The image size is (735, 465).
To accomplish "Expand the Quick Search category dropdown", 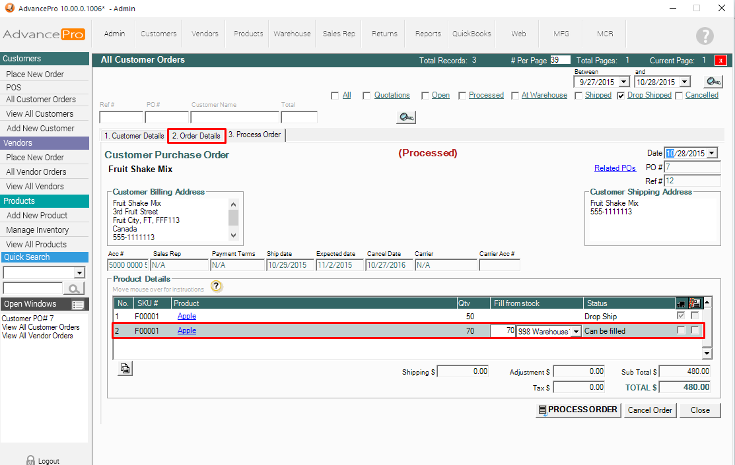I will pyautogui.click(x=79, y=273).
